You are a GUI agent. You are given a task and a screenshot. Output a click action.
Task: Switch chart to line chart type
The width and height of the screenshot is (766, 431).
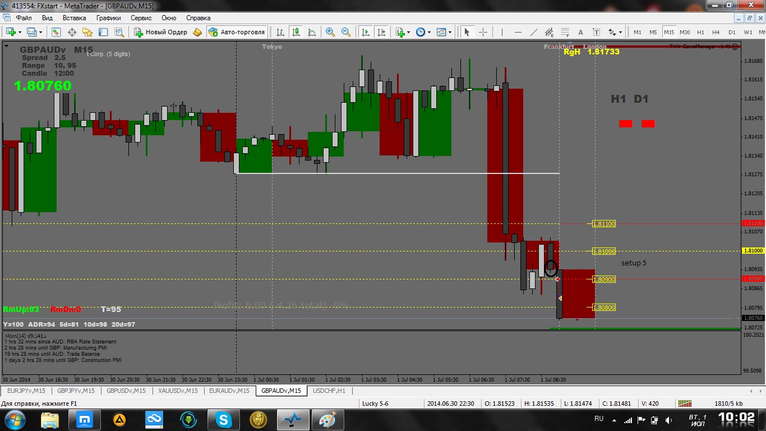[x=311, y=32]
